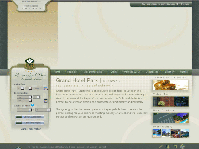The image size is (199, 149).
Task: Click the Check Availability button
Action: coord(30,117)
